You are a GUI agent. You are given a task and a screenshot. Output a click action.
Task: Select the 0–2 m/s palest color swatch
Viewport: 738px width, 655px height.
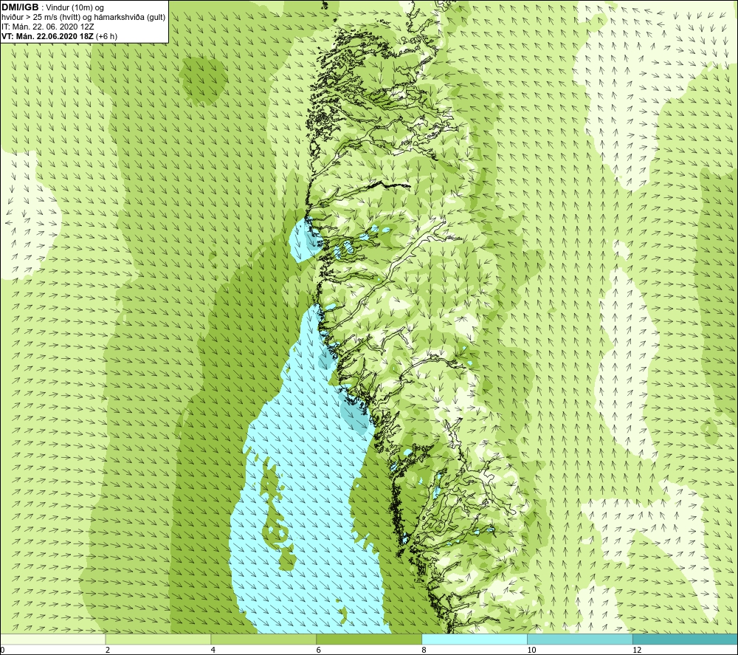pyautogui.click(x=52, y=639)
